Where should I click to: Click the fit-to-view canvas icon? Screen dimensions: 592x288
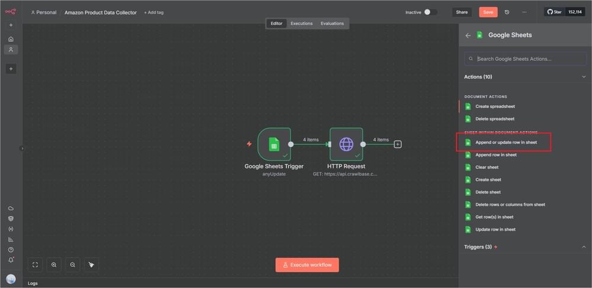[36, 265]
